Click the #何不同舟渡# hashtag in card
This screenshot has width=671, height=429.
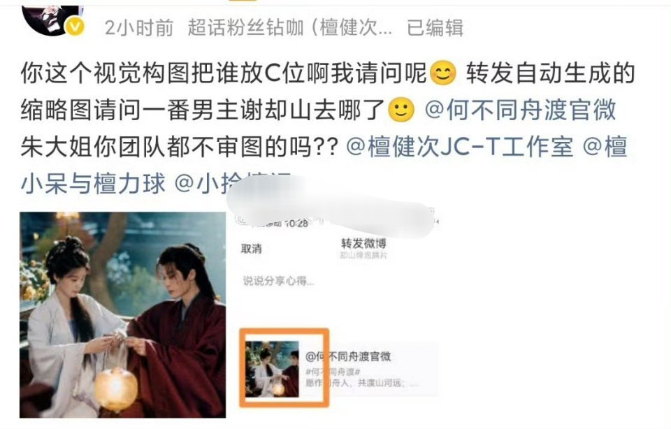coord(333,372)
